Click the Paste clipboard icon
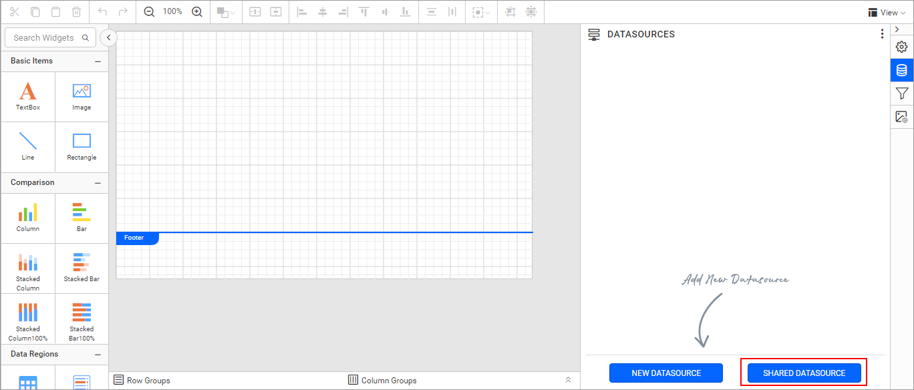Image resolution: width=914 pixels, height=390 pixels. tap(56, 12)
